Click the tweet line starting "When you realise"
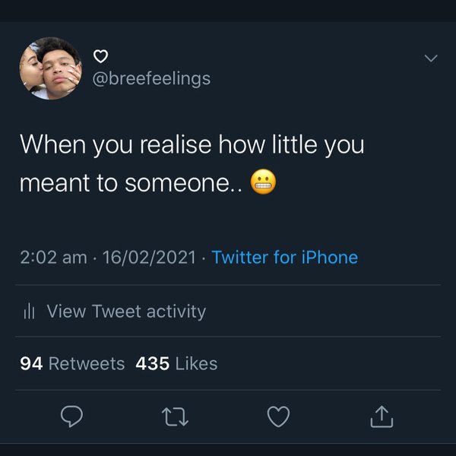The width and height of the screenshot is (456, 456). (192, 144)
